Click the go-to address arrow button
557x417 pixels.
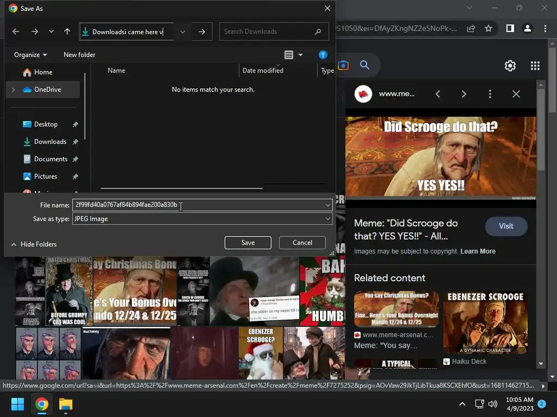202,31
